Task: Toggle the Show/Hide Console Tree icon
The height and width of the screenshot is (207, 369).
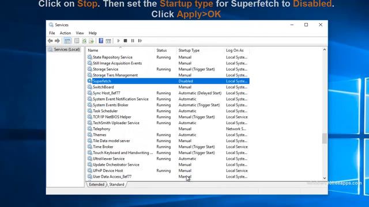Action: point(67,41)
